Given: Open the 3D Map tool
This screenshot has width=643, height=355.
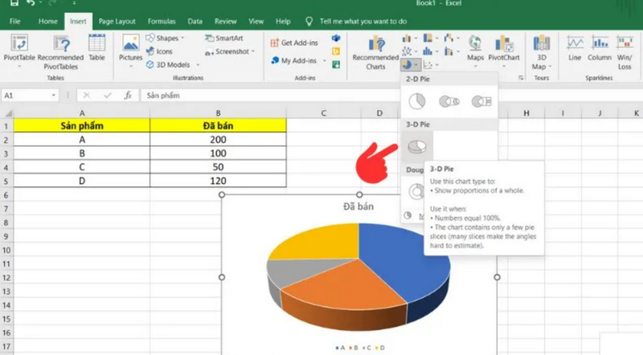Looking at the screenshot, I should [541, 52].
